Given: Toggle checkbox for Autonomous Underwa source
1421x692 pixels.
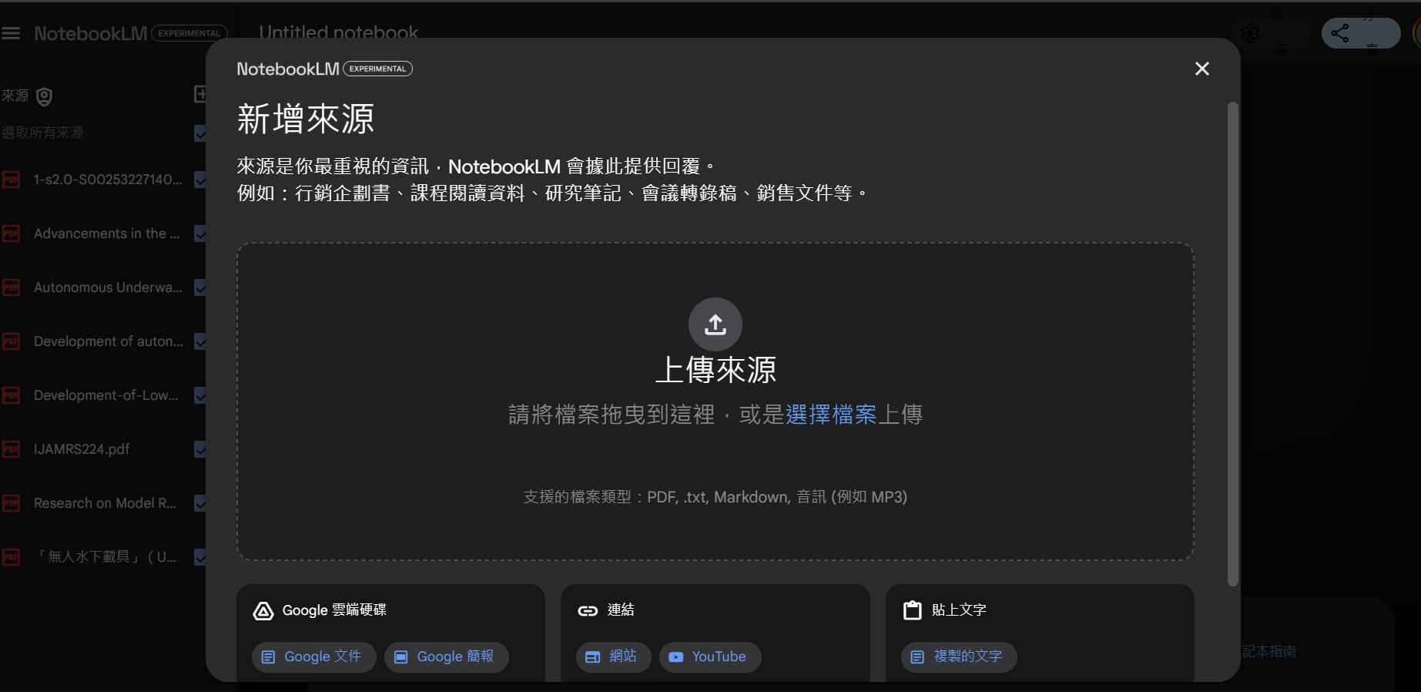Looking at the screenshot, I should [200, 287].
